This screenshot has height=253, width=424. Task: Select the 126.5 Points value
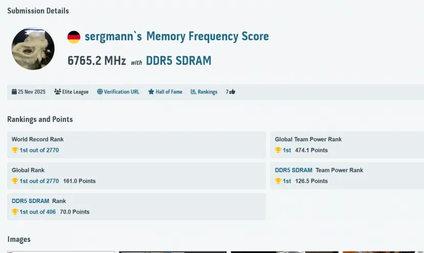311,181
